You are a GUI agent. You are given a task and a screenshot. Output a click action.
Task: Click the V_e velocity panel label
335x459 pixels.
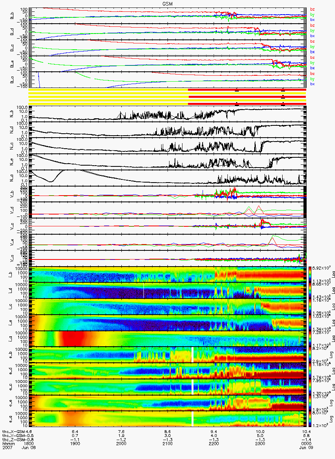point(12,242)
